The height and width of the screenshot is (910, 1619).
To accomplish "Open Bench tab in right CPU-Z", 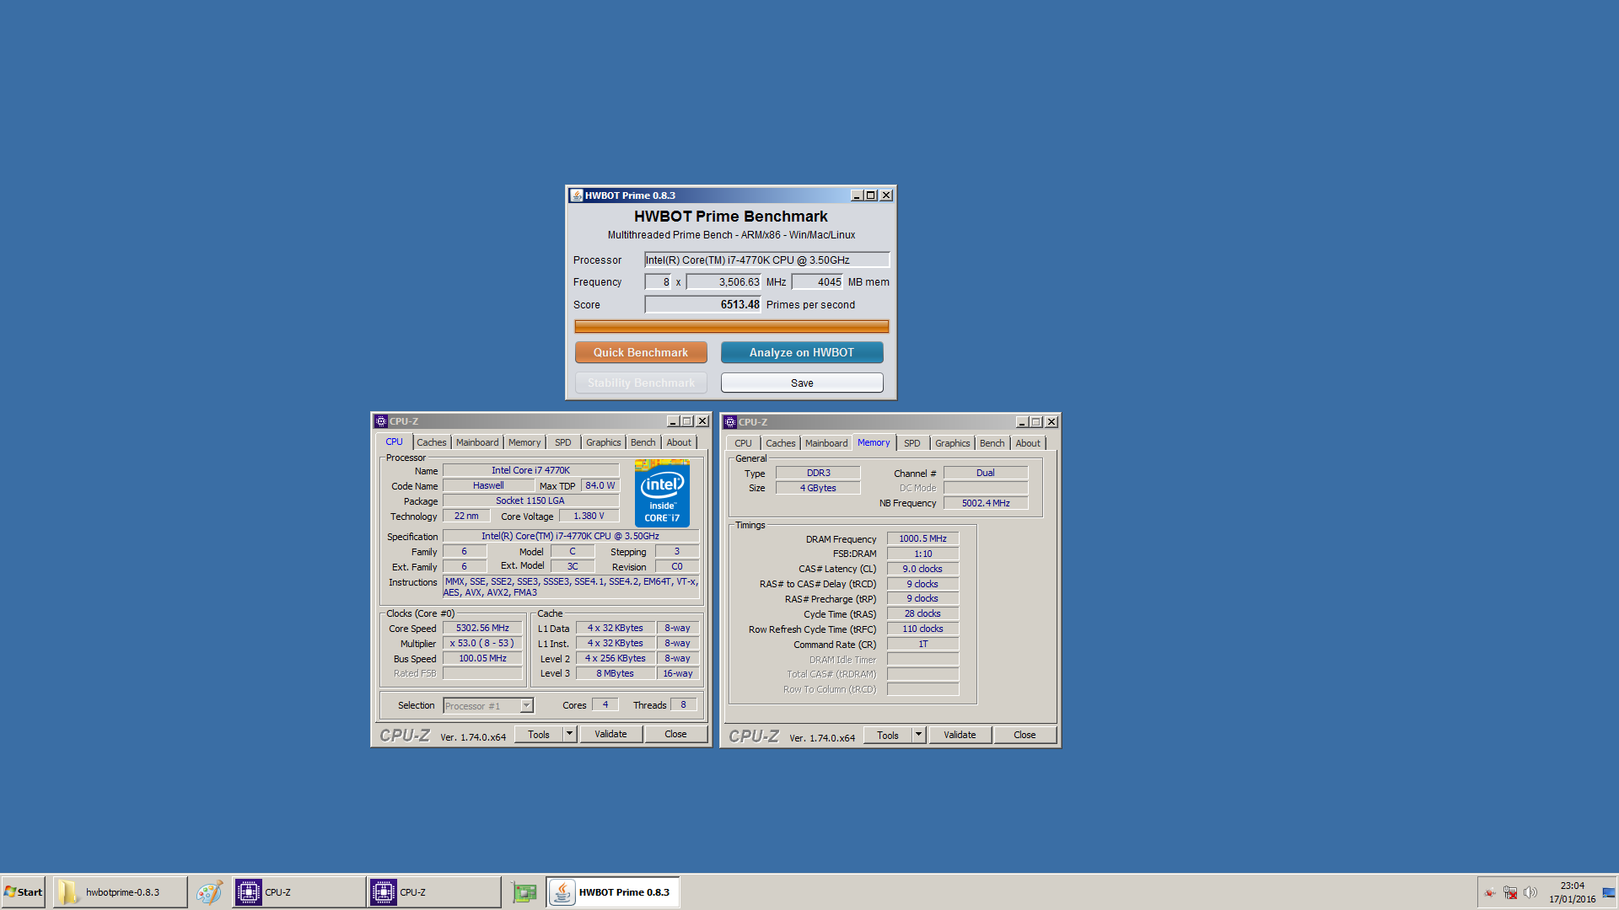I will 992,443.
